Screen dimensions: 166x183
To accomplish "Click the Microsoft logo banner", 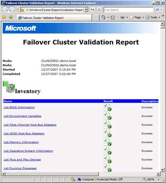I will click(81, 28).
